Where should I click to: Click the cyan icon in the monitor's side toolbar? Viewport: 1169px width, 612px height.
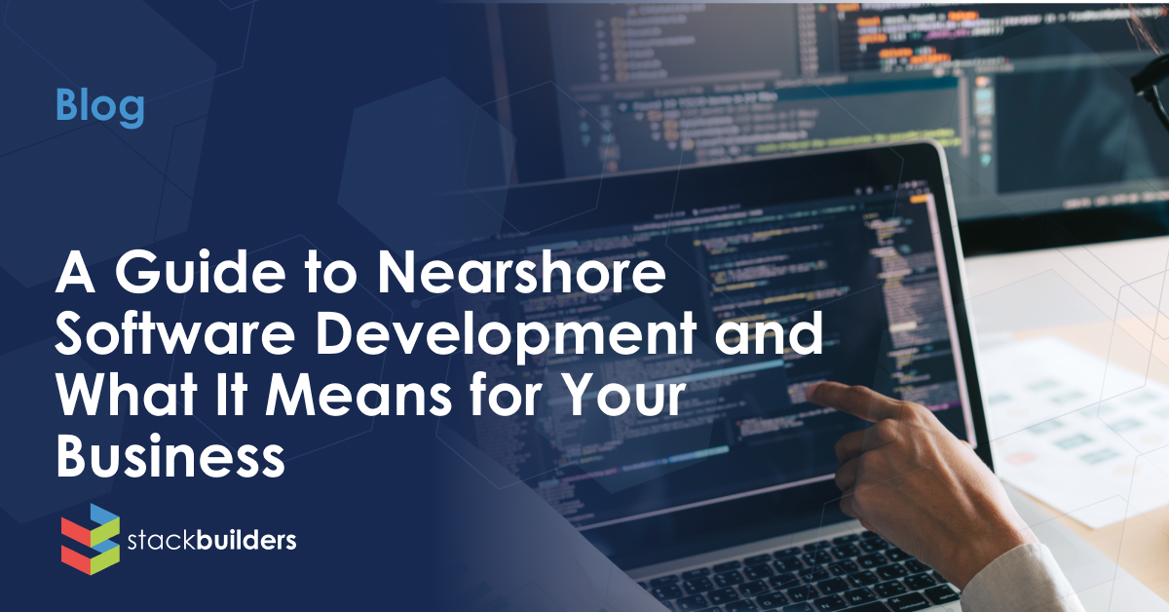pos(980,97)
